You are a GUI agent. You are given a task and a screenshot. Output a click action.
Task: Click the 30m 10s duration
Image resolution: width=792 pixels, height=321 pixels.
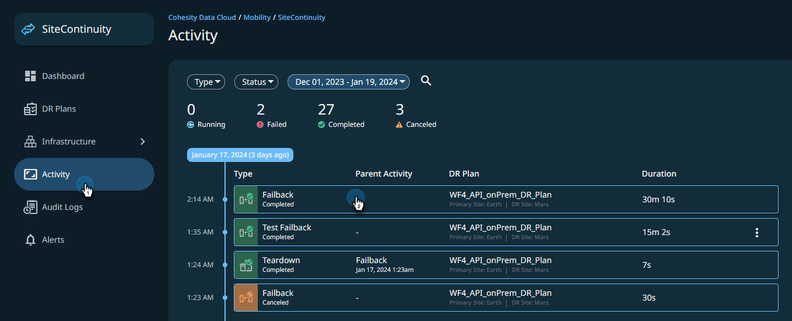point(659,199)
